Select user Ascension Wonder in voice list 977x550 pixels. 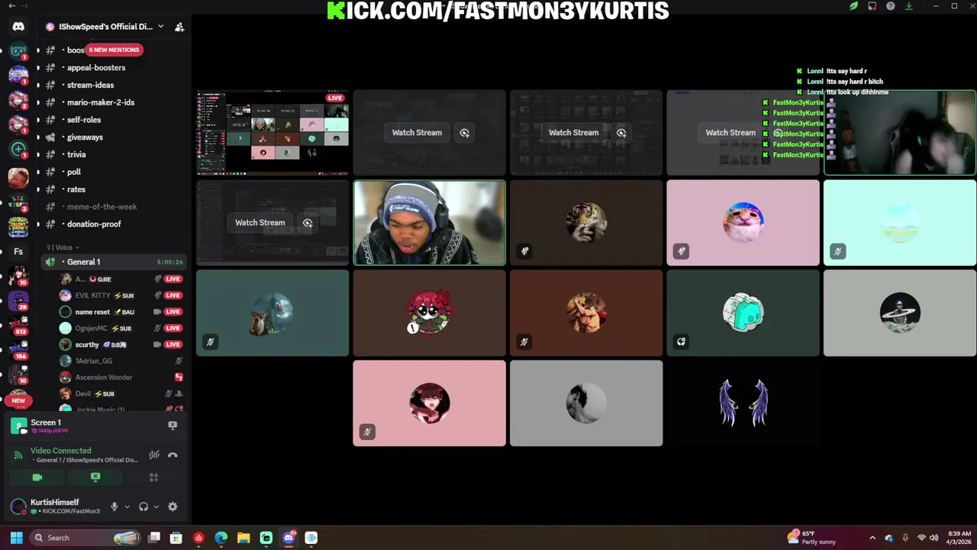[x=121, y=377]
